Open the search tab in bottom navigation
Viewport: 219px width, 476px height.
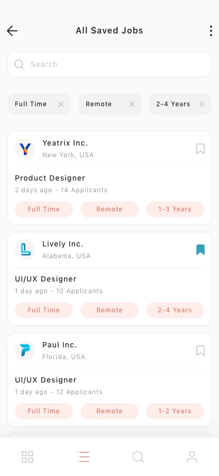click(x=138, y=456)
